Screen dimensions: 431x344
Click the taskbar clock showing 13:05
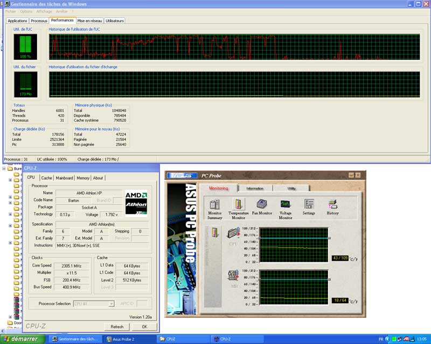(422, 339)
